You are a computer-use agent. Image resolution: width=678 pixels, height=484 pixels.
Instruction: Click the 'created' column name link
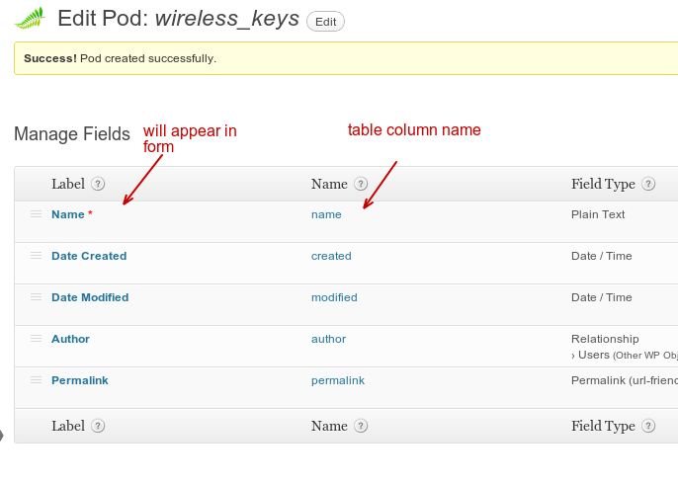point(331,256)
